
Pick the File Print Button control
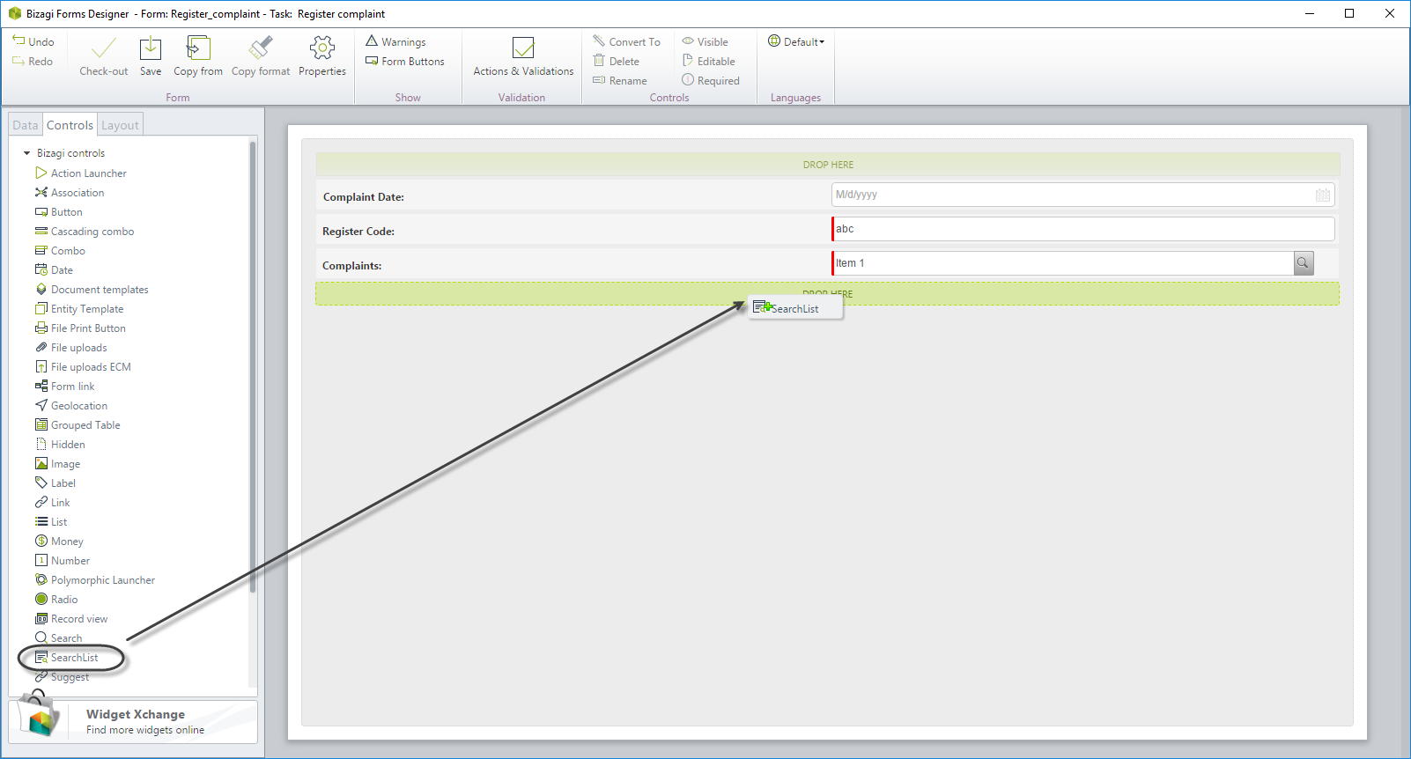pyautogui.click(x=80, y=328)
